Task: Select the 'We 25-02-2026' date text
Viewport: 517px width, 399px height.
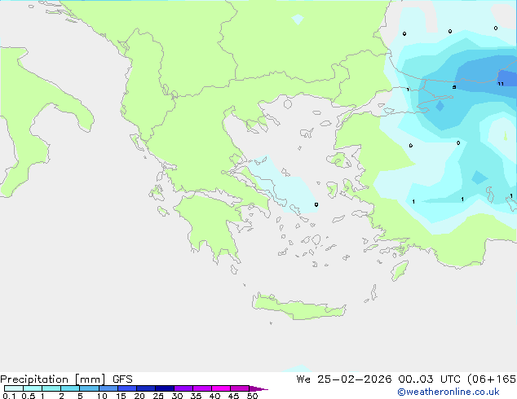Action: click(344, 379)
